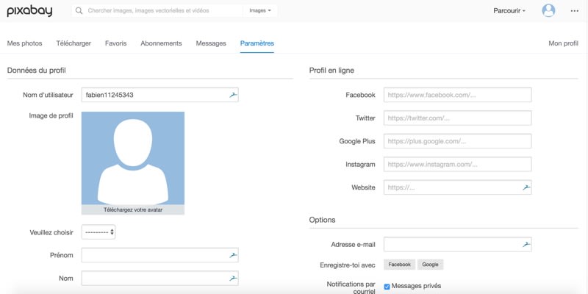588x294 pixels.
Task: Click the Prénom input field
Action: click(x=159, y=255)
